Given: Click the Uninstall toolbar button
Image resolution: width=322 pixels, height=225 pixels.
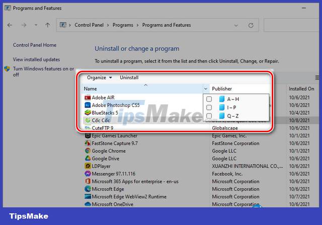Looking at the screenshot, I should [x=129, y=78].
